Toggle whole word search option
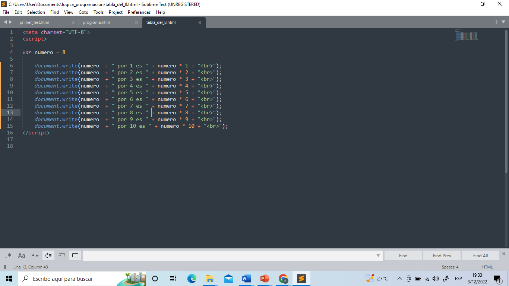This screenshot has height=286, width=509. [35, 255]
